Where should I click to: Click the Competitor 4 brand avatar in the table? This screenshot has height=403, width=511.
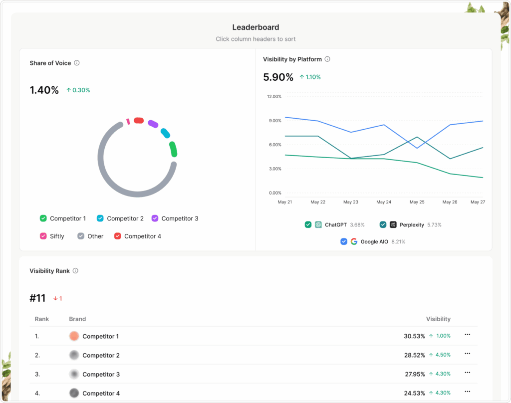click(74, 393)
